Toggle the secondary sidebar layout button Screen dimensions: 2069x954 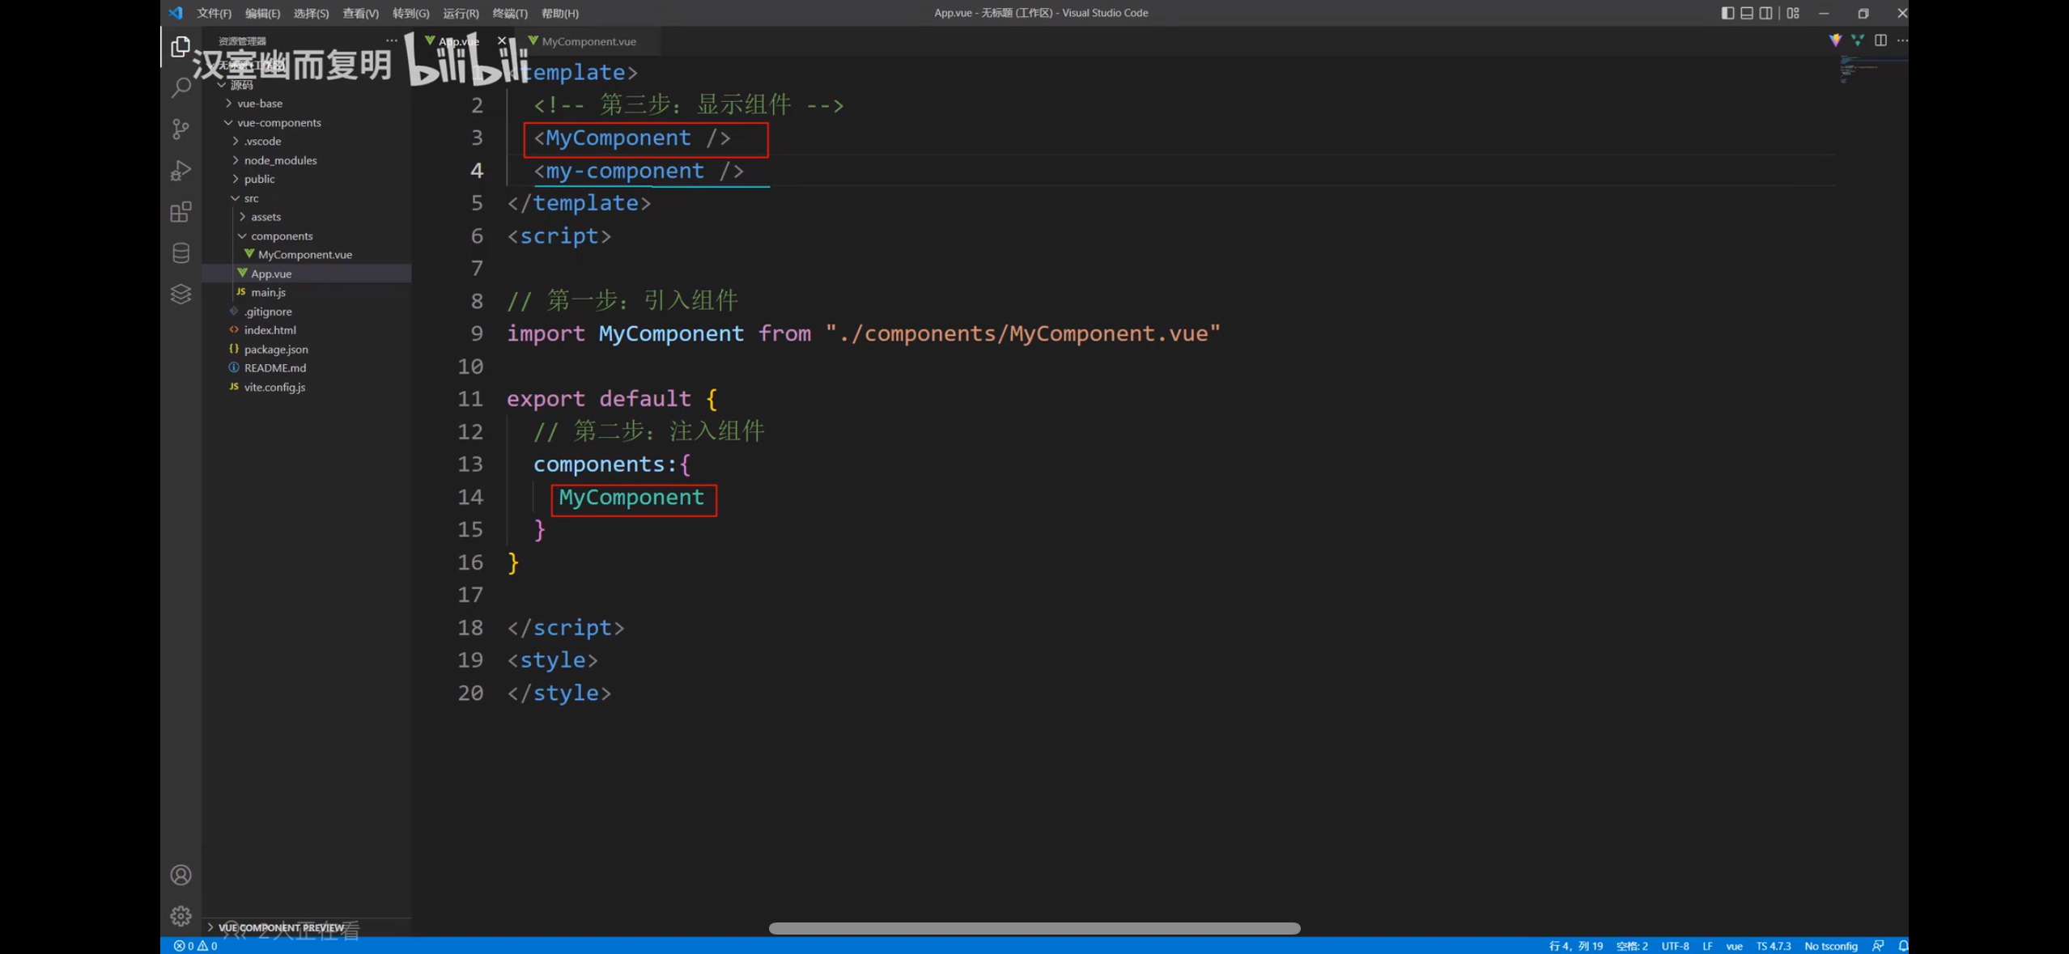pos(1766,13)
